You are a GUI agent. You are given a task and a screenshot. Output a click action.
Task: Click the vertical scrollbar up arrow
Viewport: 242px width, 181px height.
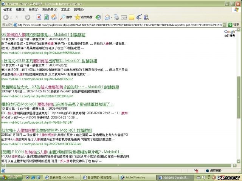click(x=239, y=30)
